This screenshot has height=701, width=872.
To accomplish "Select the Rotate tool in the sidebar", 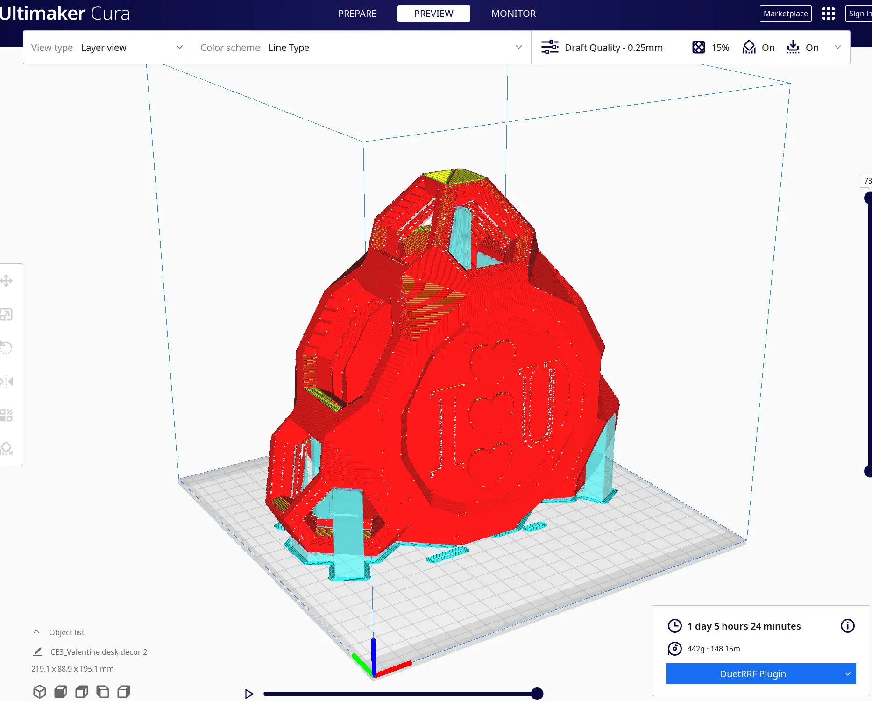I will pyautogui.click(x=7, y=348).
